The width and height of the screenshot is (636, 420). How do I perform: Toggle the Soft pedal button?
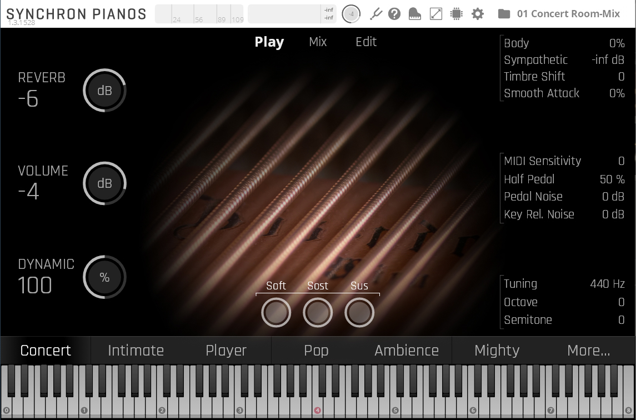(276, 313)
